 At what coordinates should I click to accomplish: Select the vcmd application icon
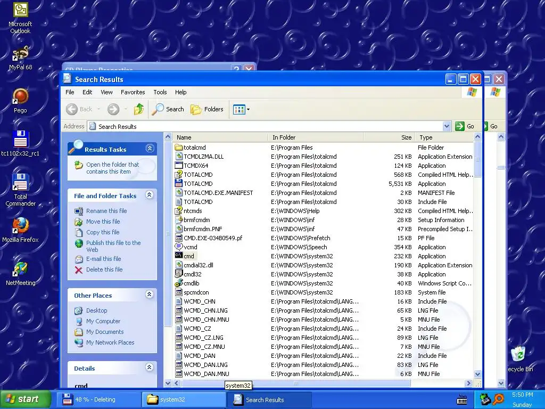coord(179,247)
